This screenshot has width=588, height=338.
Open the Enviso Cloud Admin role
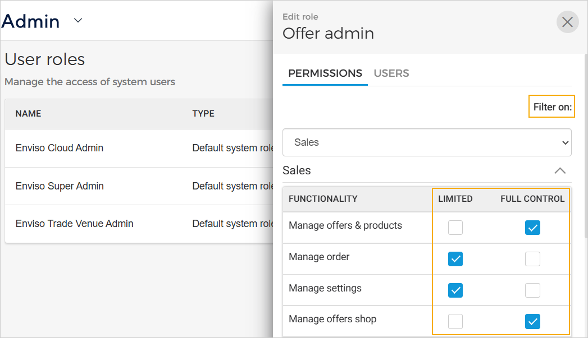tap(60, 149)
